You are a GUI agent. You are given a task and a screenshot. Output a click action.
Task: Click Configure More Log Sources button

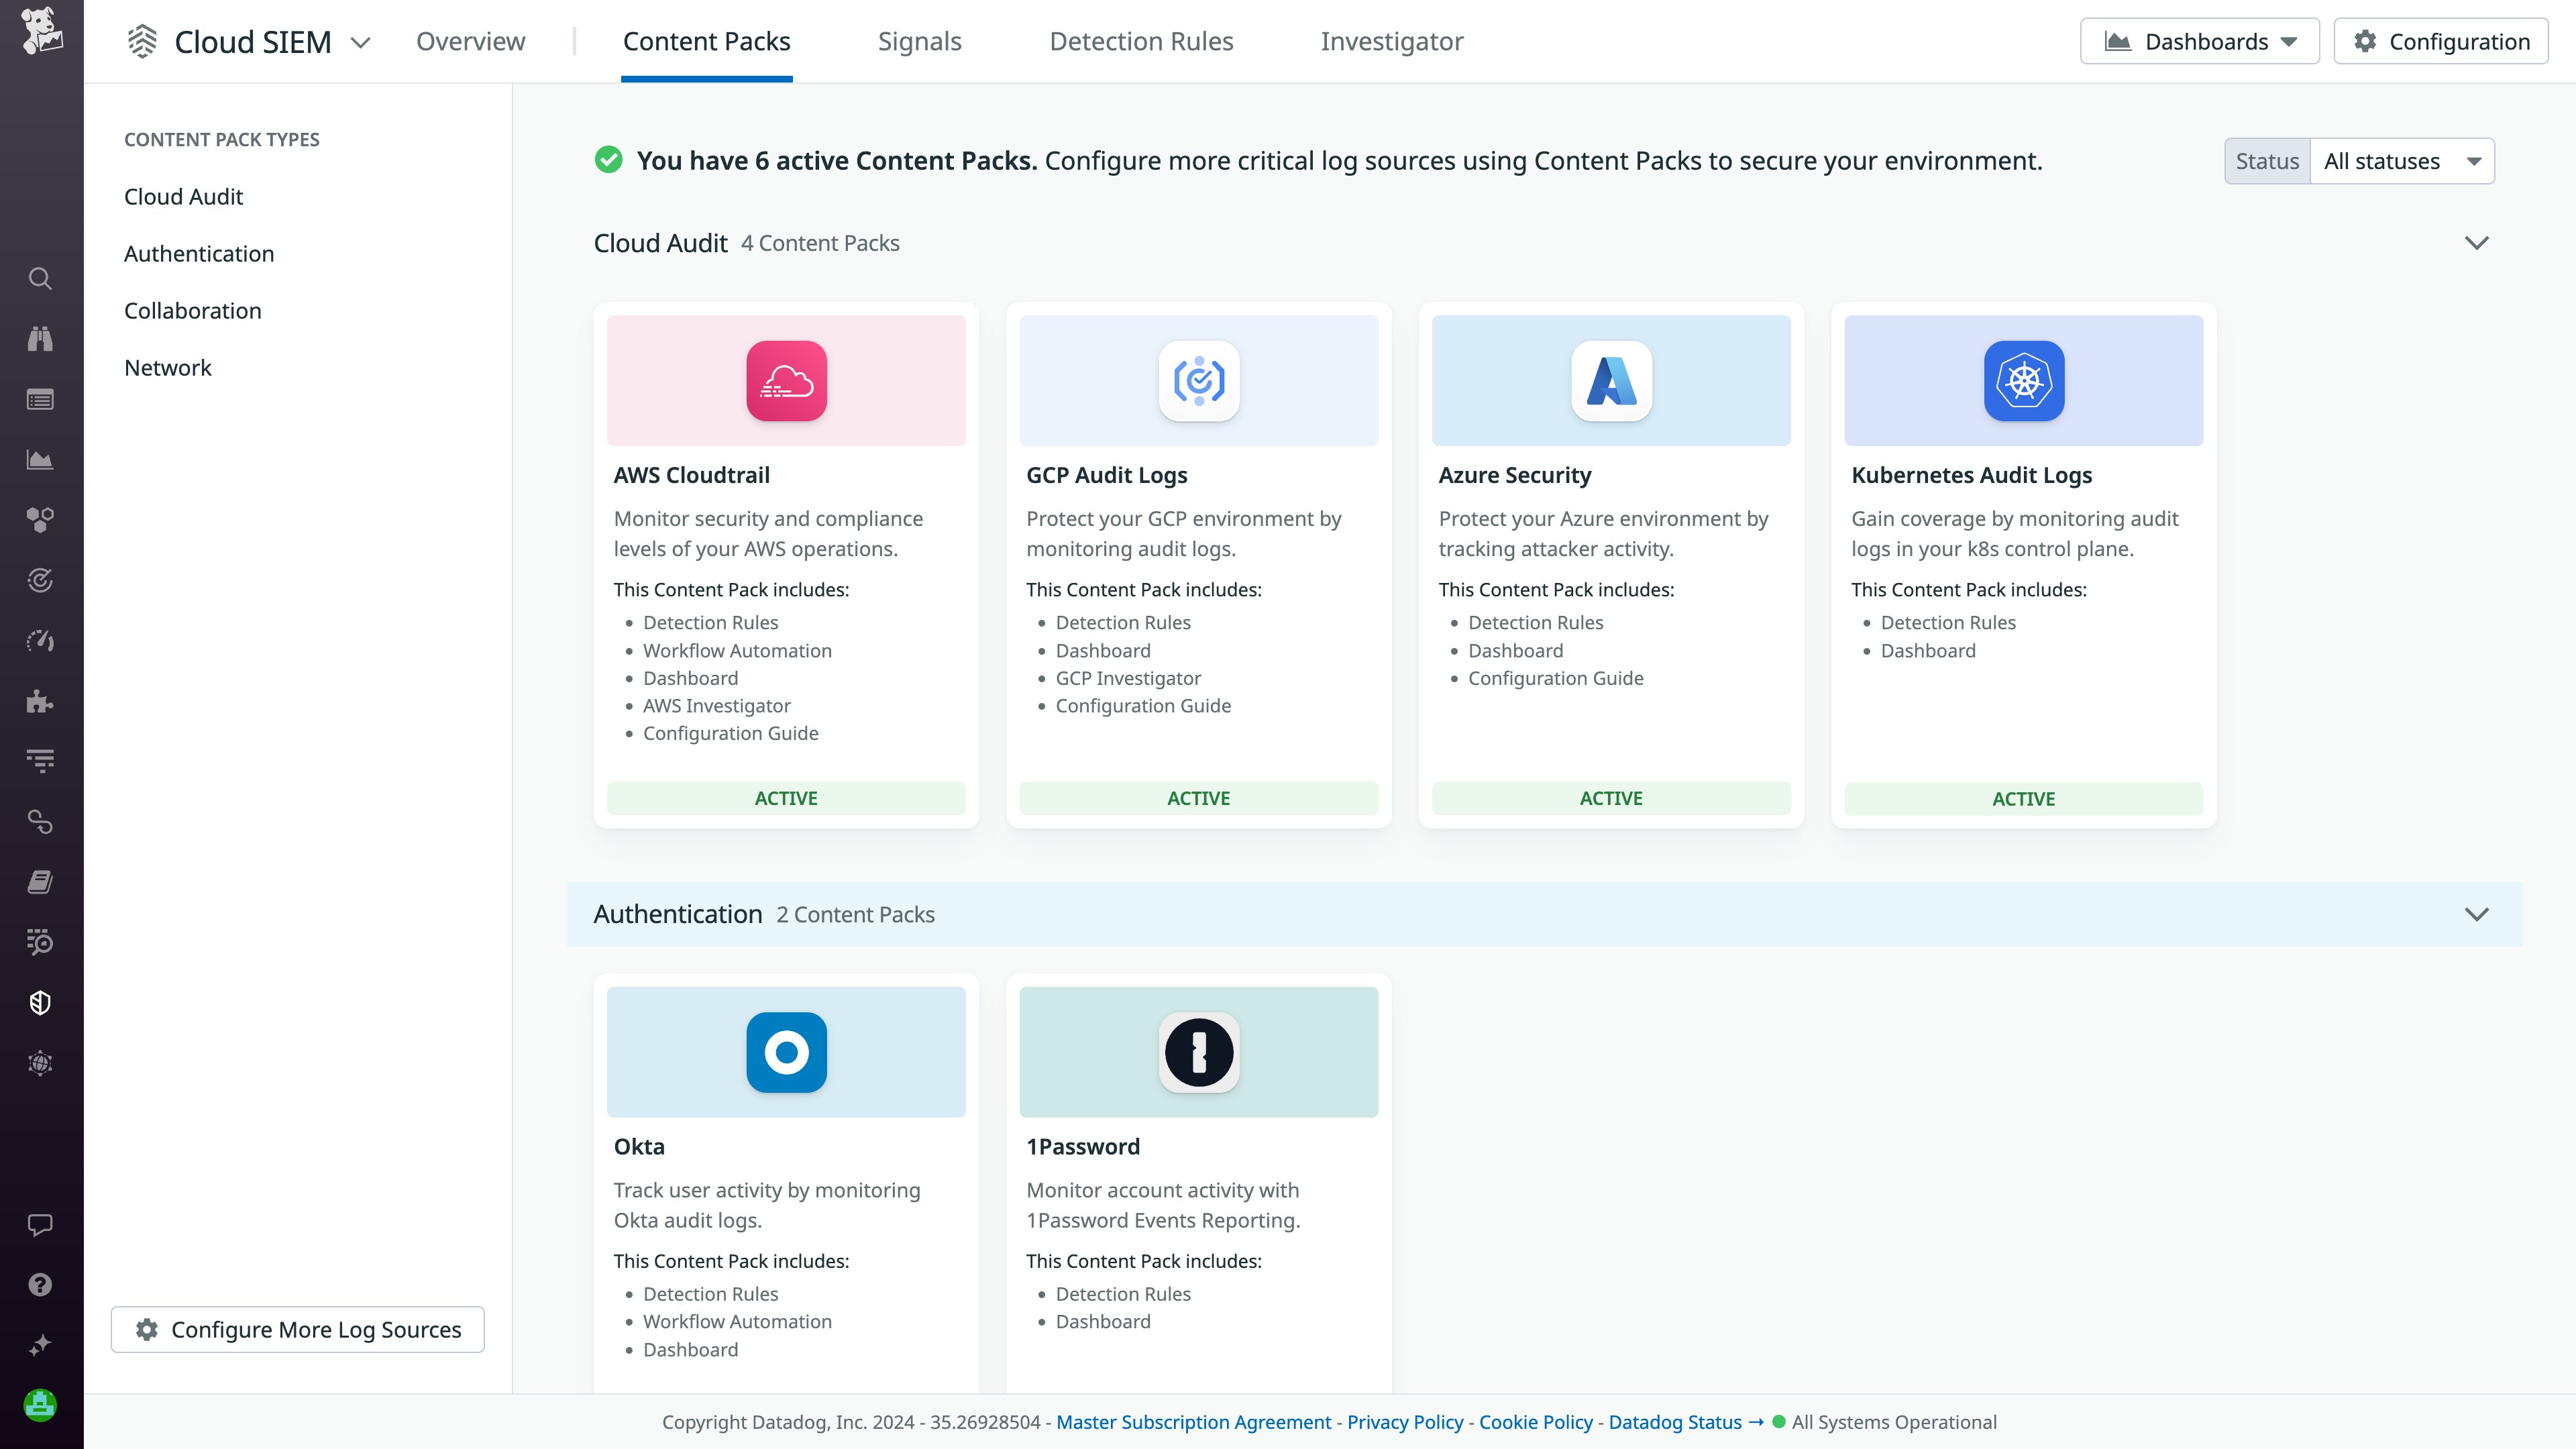(x=298, y=1329)
